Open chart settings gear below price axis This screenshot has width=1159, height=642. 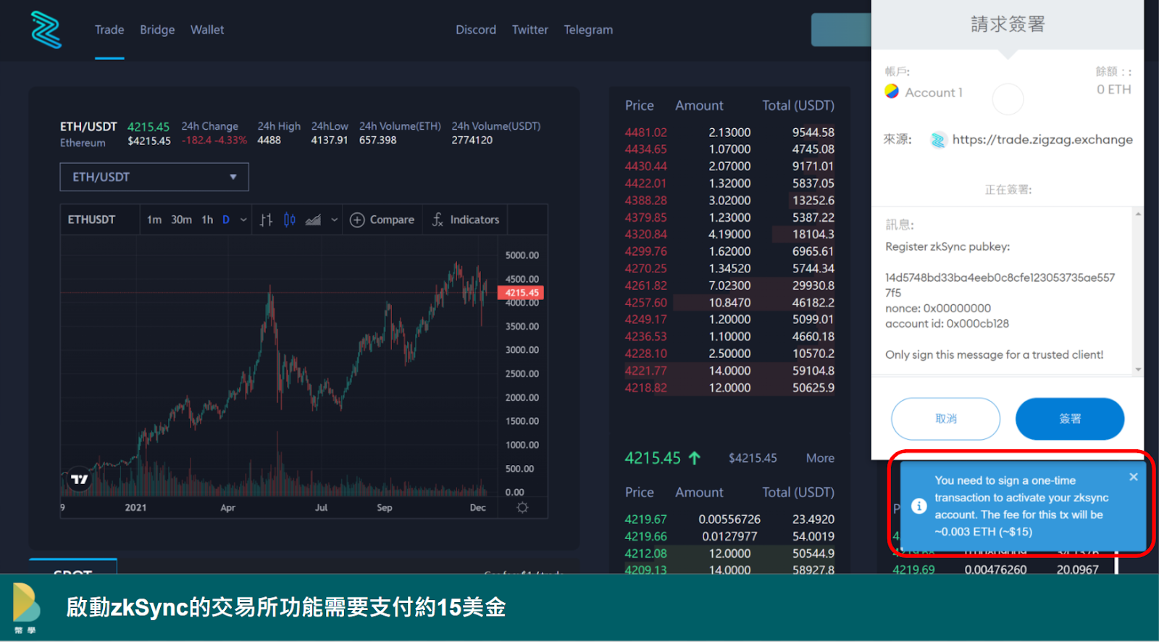(x=522, y=507)
